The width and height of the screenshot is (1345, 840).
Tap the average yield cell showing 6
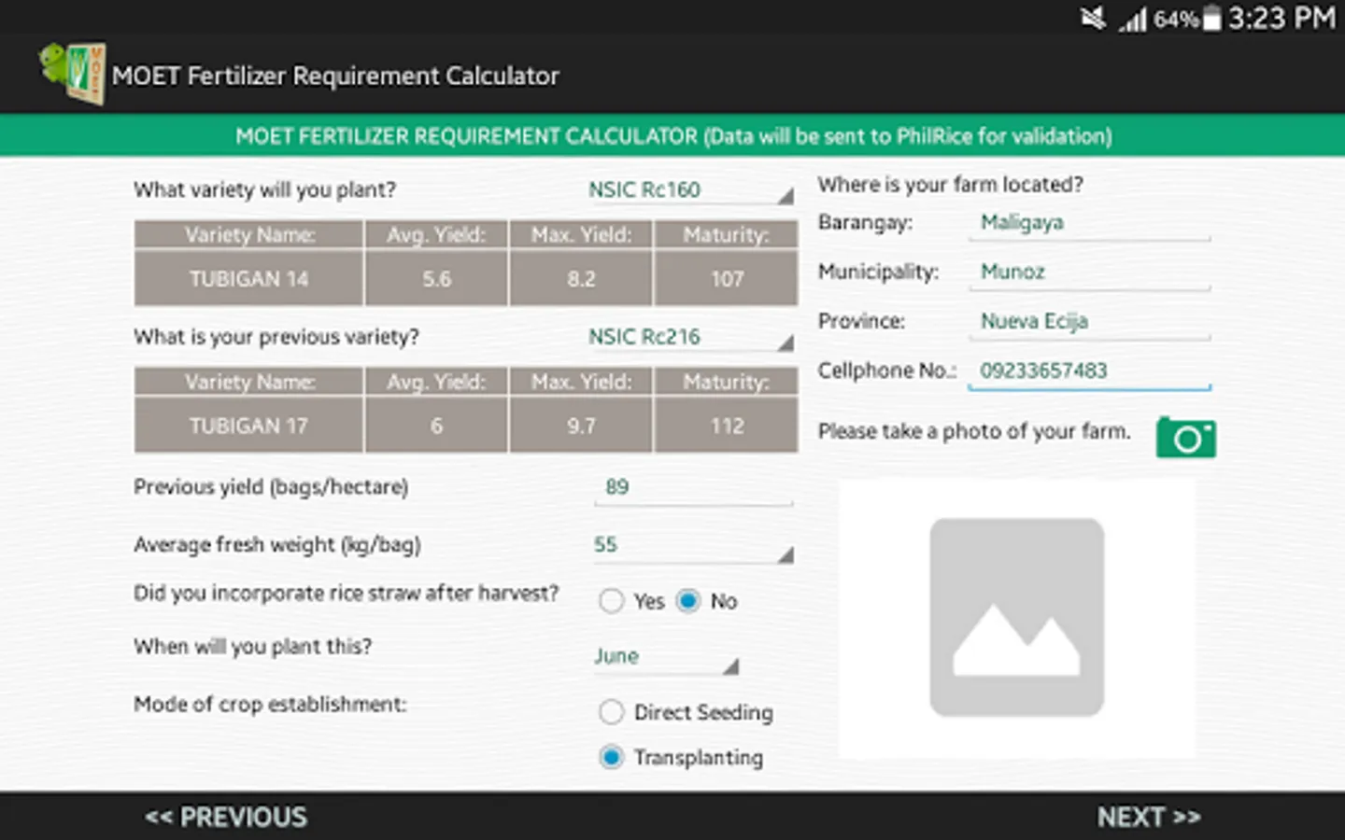pyautogui.click(x=436, y=426)
